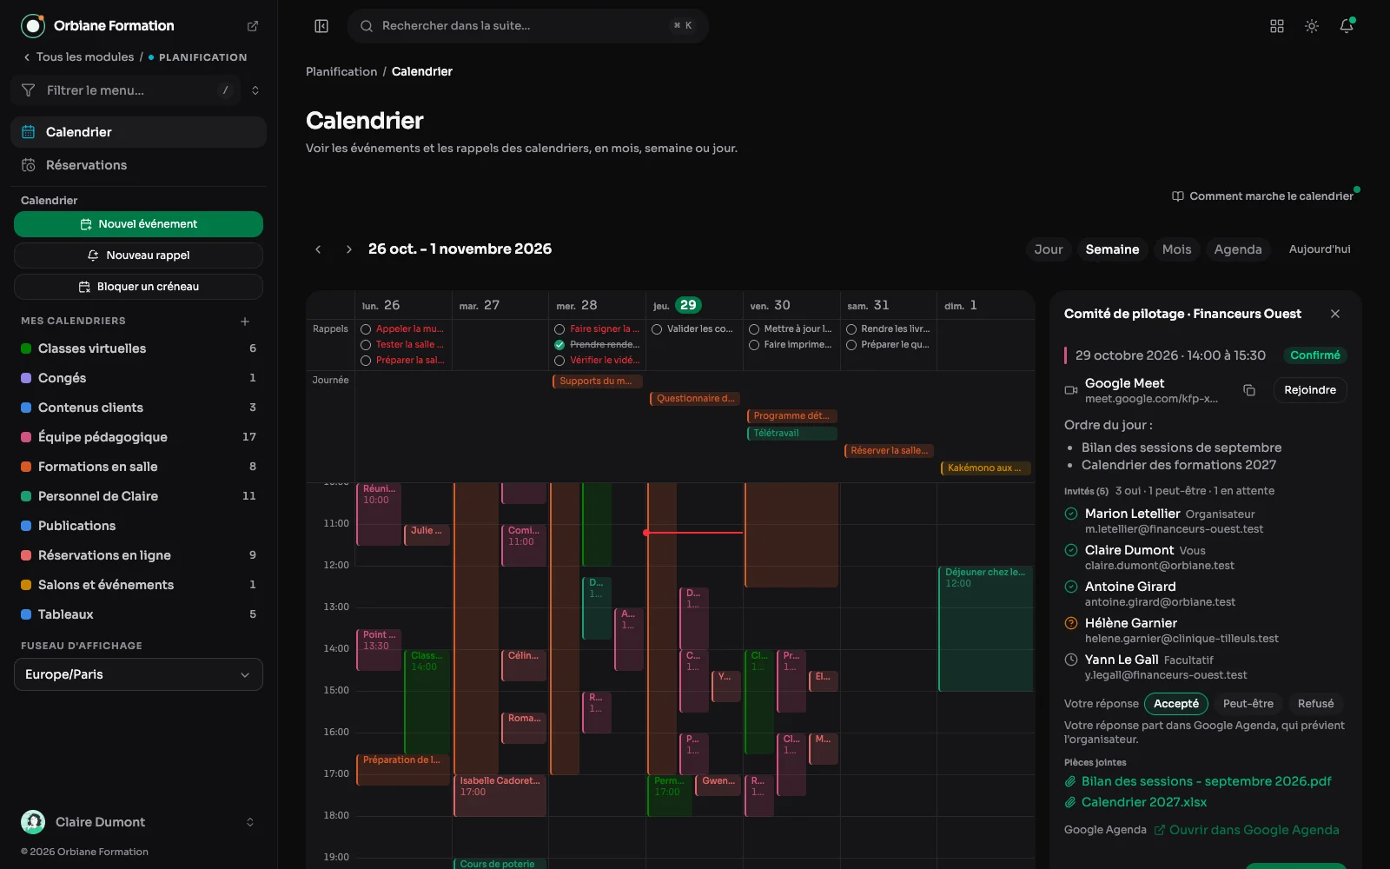1390x869 pixels.
Task: Toggle Classes virtuelles calendar color swatch
Action: [26, 348]
